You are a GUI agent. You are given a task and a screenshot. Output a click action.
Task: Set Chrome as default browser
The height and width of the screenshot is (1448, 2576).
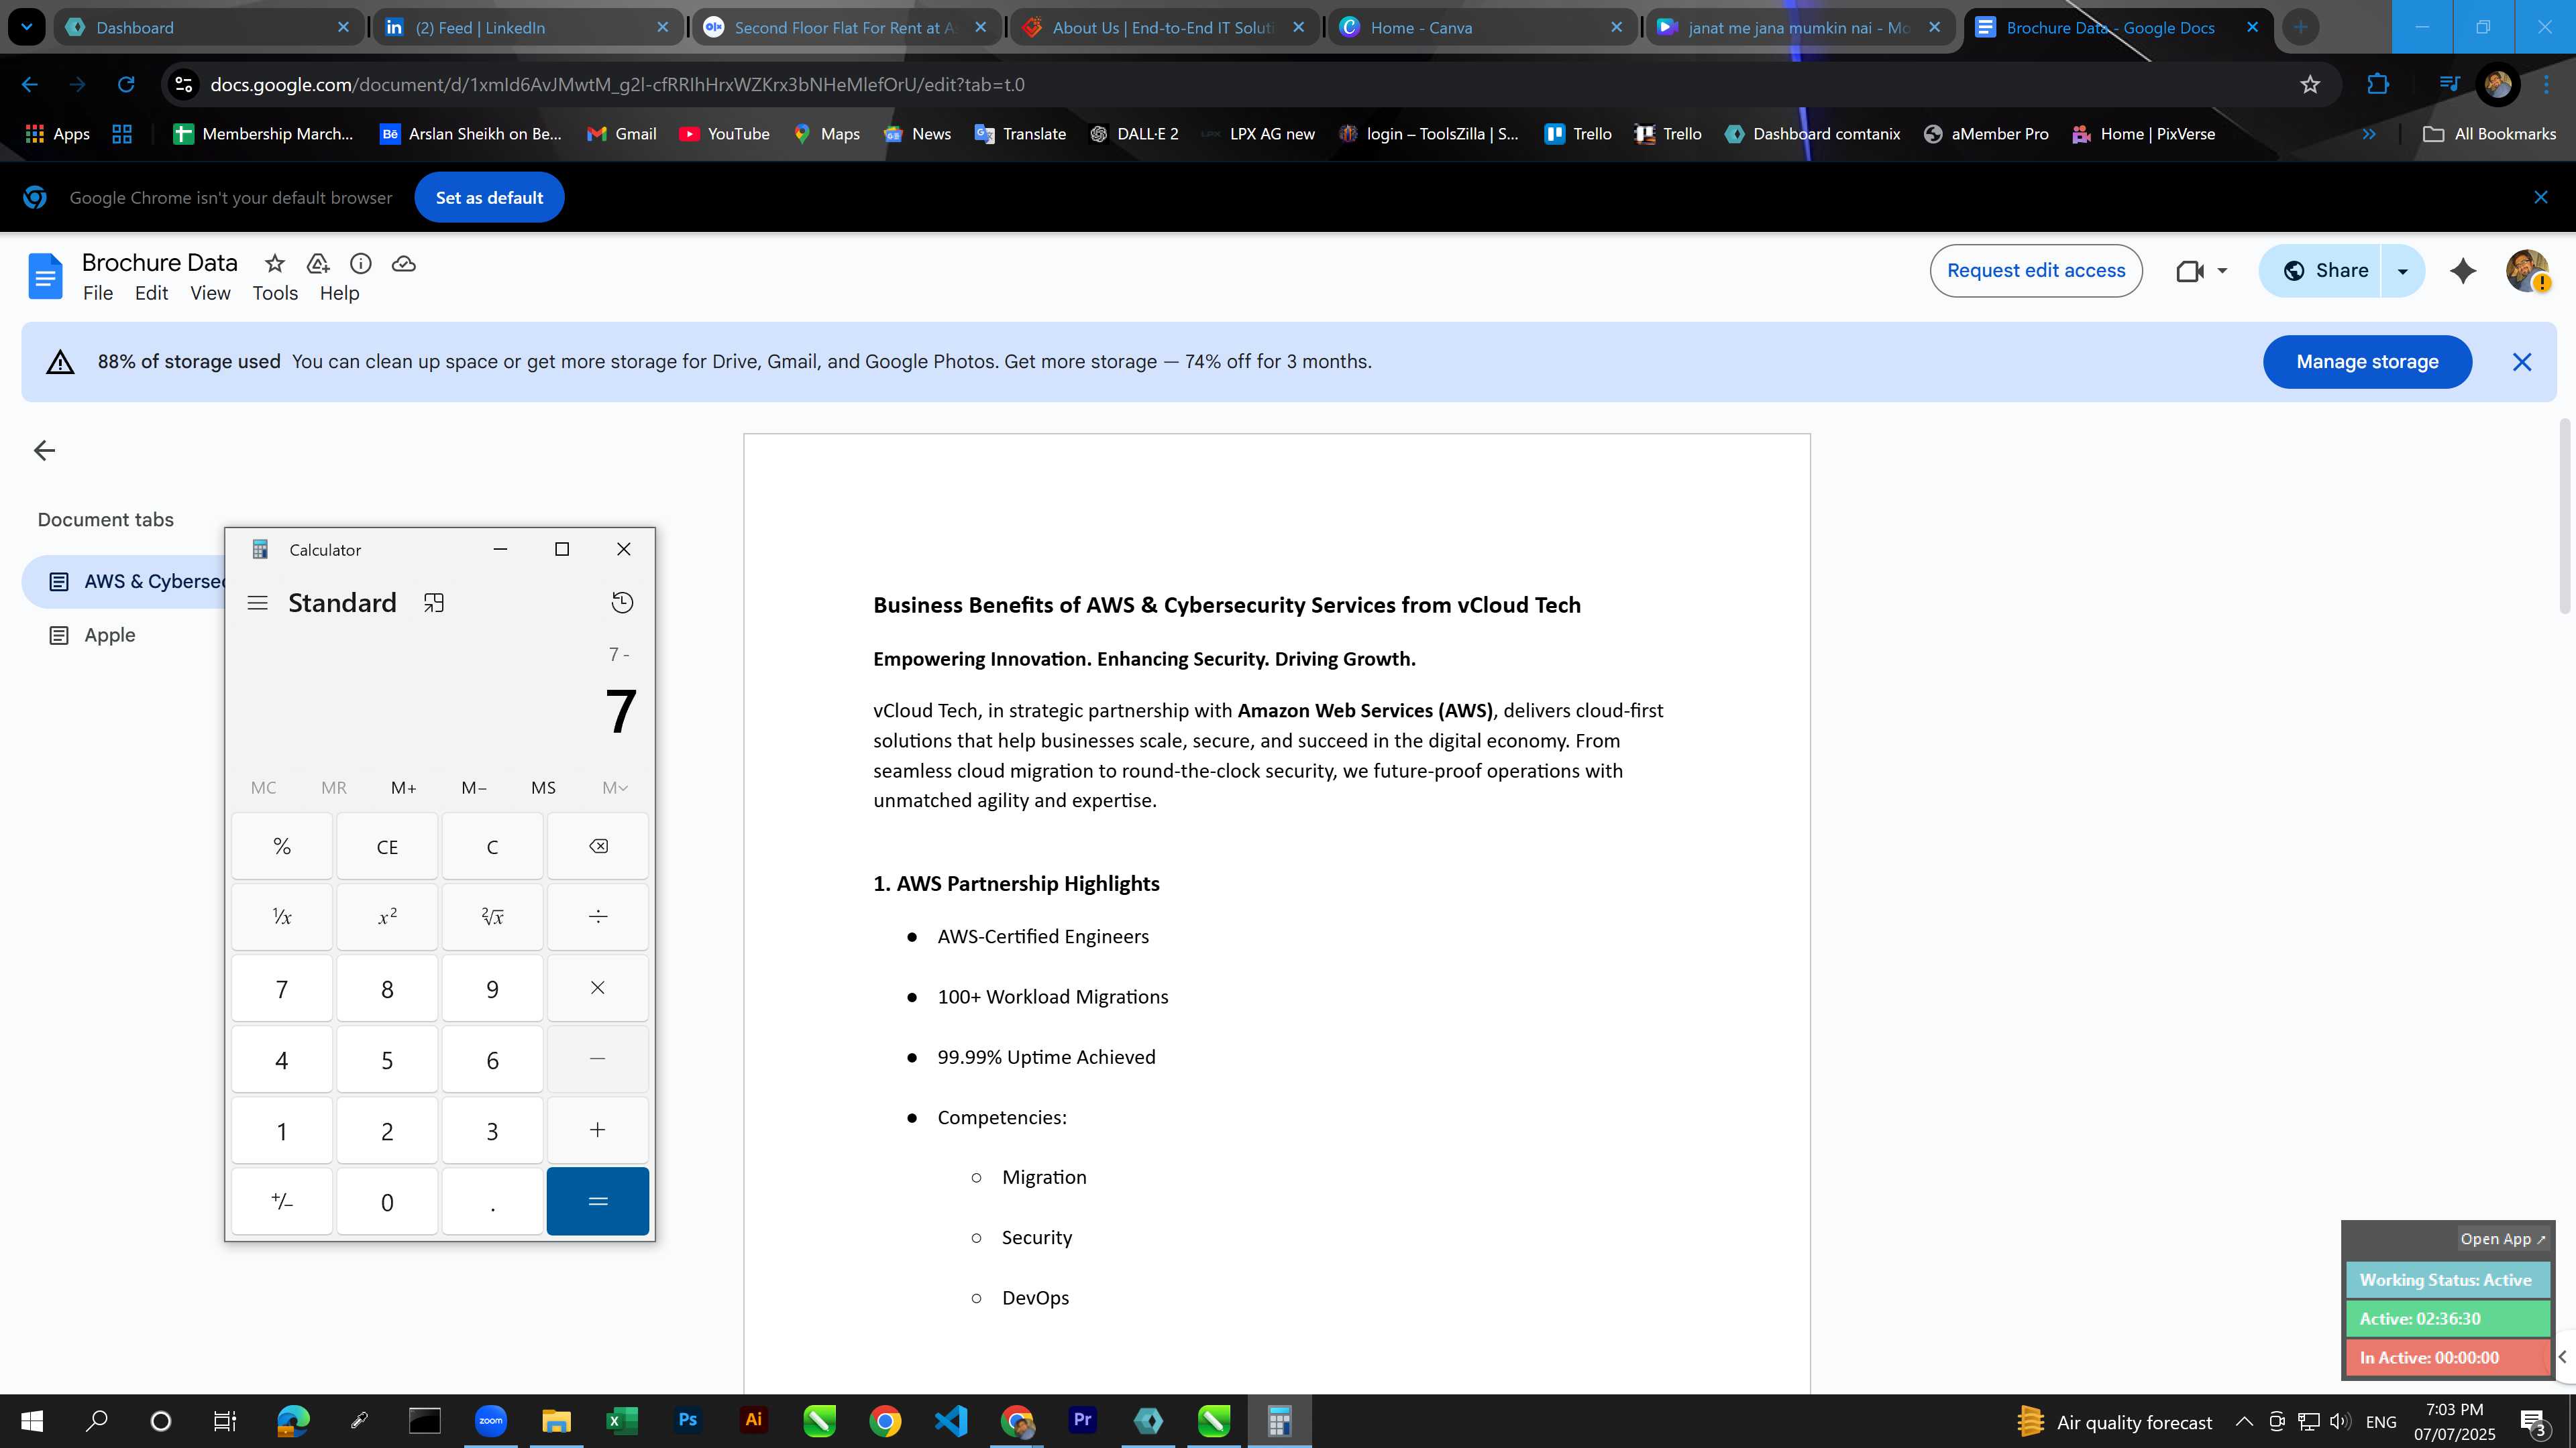[489, 198]
